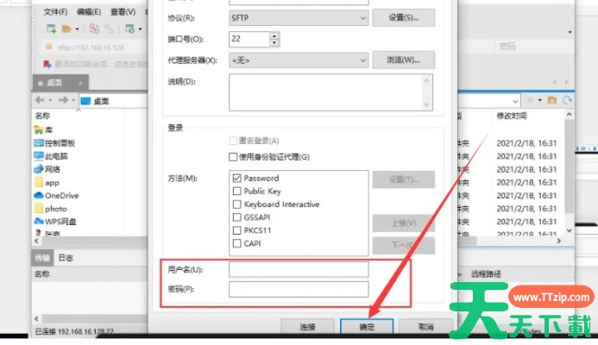This screenshot has height=345, width=598.
Task: Expand the remote path combo box
Action: coord(515,101)
